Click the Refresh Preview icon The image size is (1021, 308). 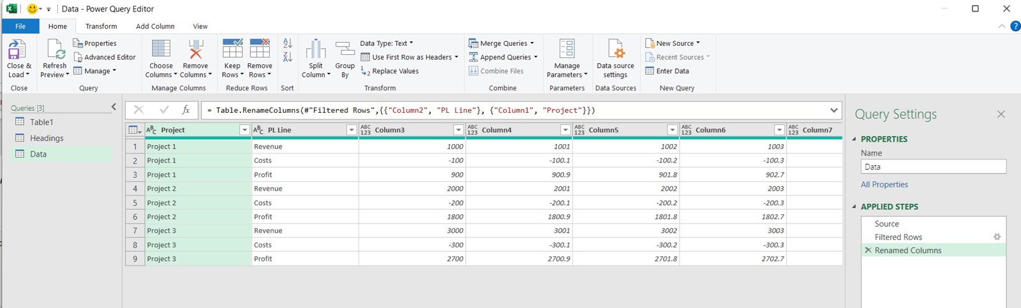(55, 50)
